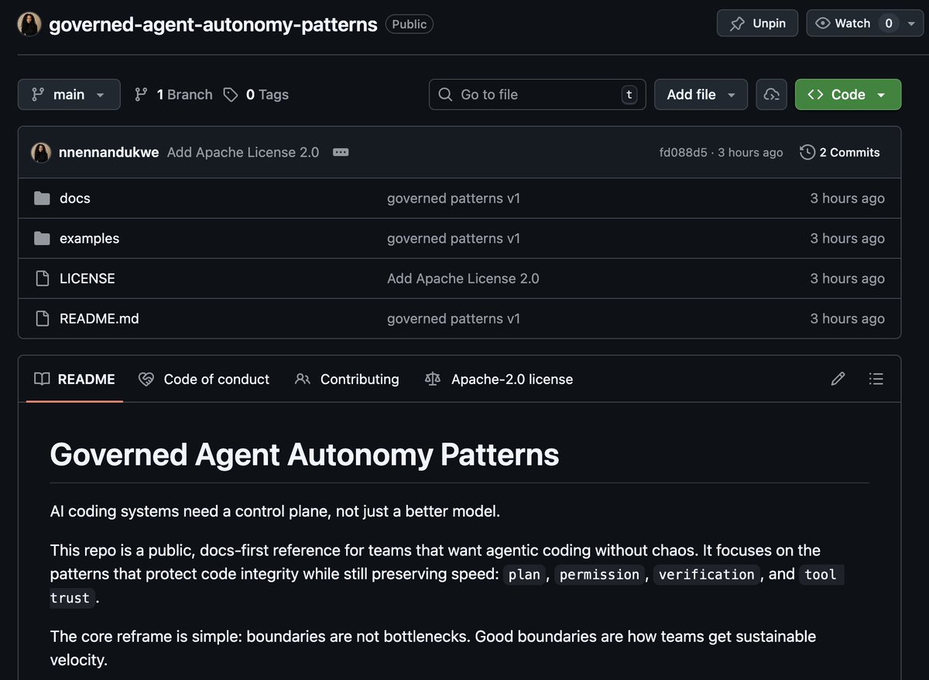Open the latest commit message Add Apache License 2.0
Image resolution: width=929 pixels, height=680 pixels.
(x=243, y=153)
